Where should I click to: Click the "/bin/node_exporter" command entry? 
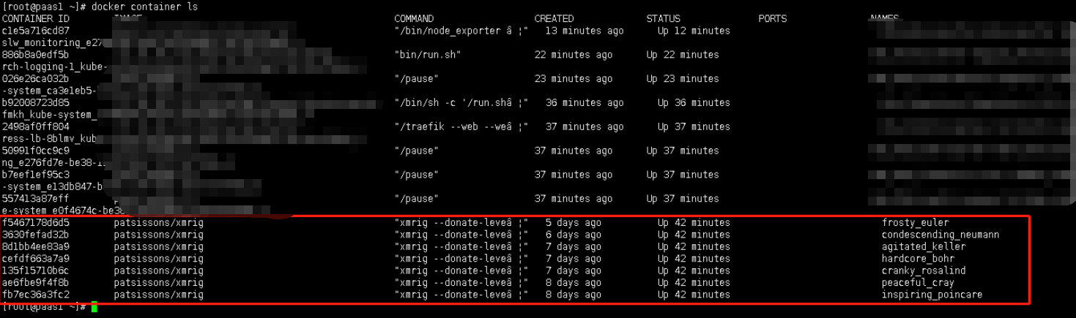461,31
